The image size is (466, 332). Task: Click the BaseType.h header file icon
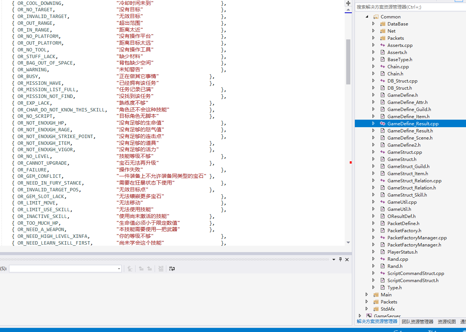[383, 60]
